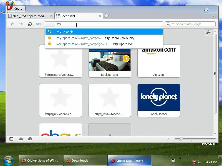Open the facebook speed dial tile
Screen dimensions: 222x166
click(110, 100)
